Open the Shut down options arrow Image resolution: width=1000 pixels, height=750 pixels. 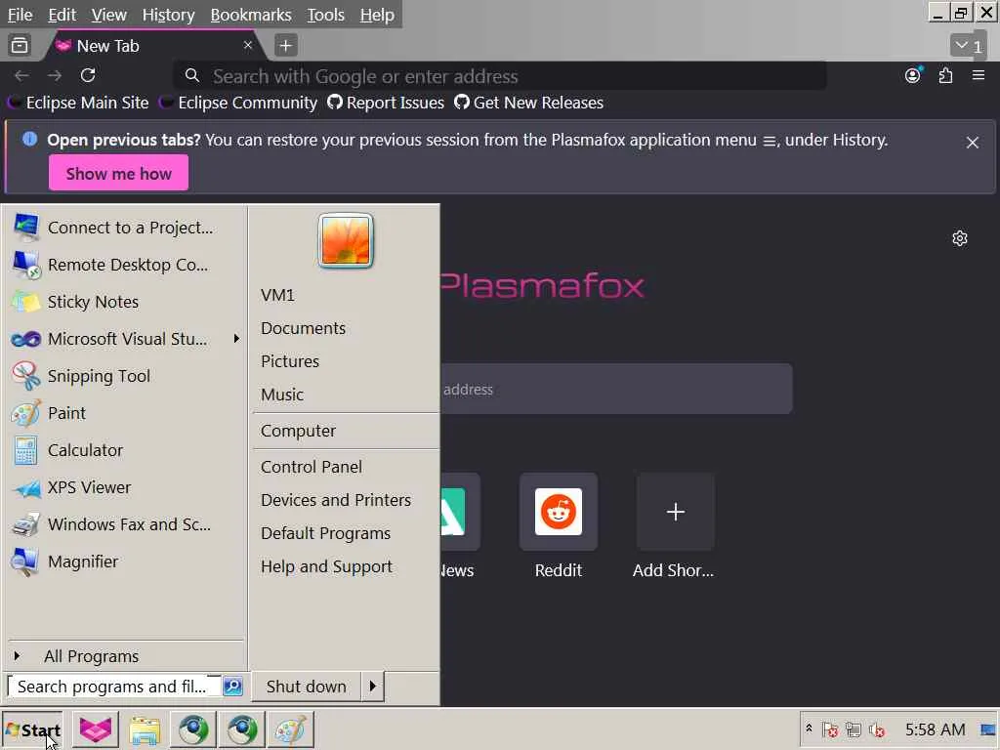[372, 687]
